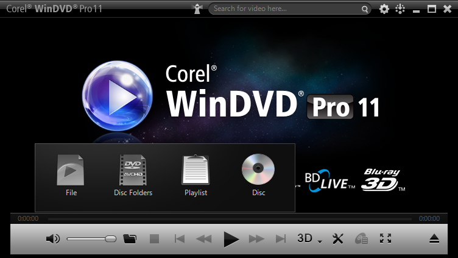The height and width of the screenshot is (258, 458).
Task: Open the tools wrench and screwdriver panel
Action: pos(338,238)
